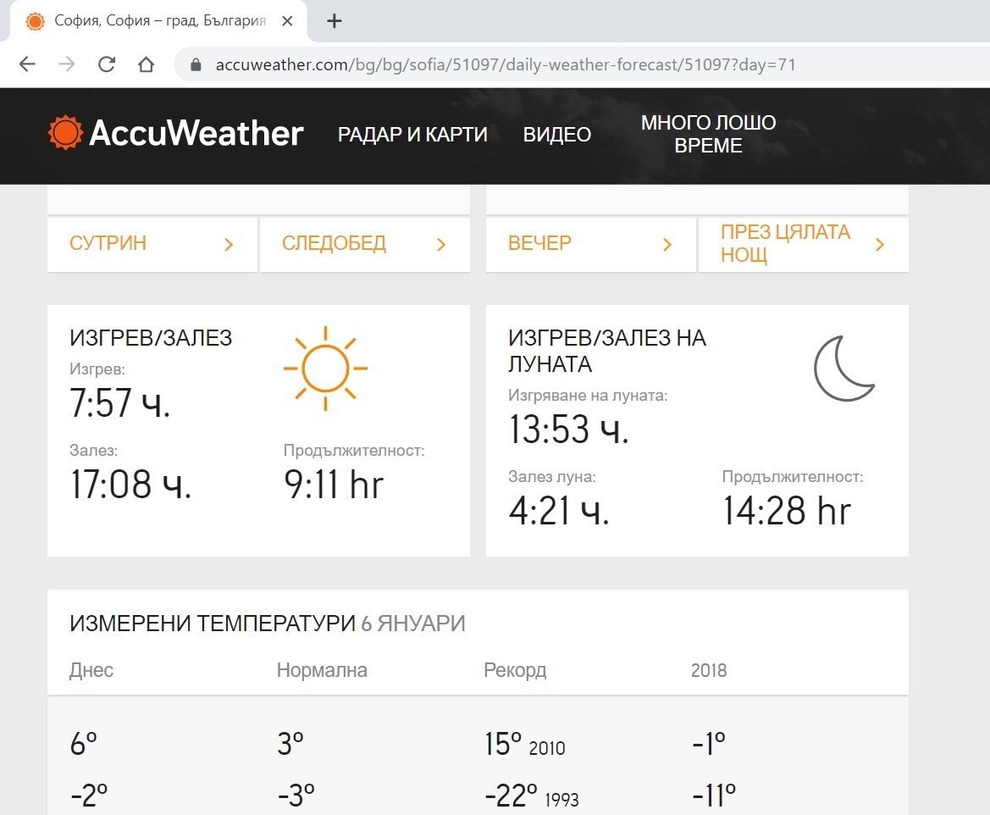Click the crescent moon icon
This screenshot has height=815, width=990.
pyautogui.click(x=843, y=369)
